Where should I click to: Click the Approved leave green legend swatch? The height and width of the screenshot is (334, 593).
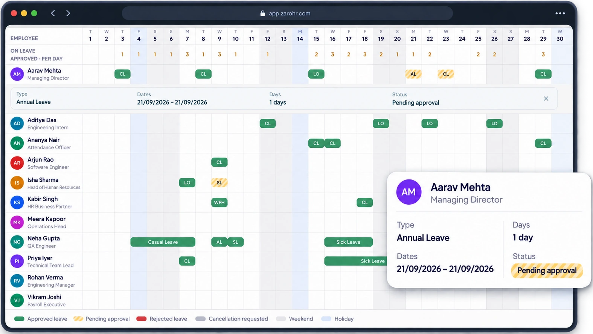click(x=19, y=319)
